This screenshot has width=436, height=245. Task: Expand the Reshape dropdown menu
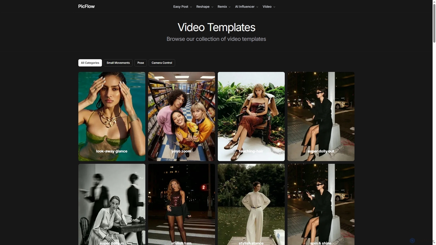tap(205, 7)
